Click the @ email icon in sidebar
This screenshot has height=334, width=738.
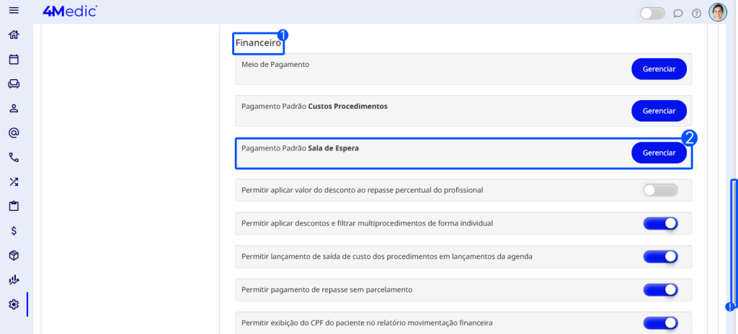click(14, 133)
